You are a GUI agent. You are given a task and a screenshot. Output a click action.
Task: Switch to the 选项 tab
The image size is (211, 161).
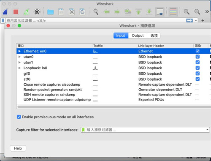point(154,35)
